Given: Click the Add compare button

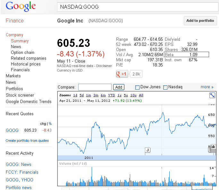Looking at the screenshot, I should 119,87.
